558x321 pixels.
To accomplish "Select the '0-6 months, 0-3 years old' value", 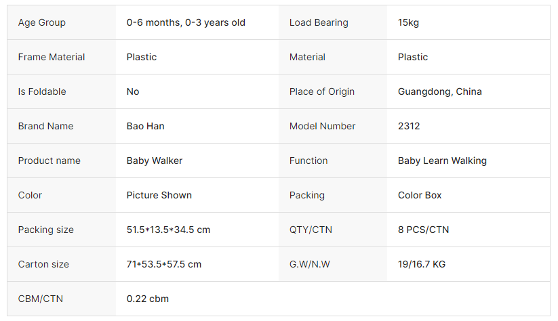I will coord(186,22).
